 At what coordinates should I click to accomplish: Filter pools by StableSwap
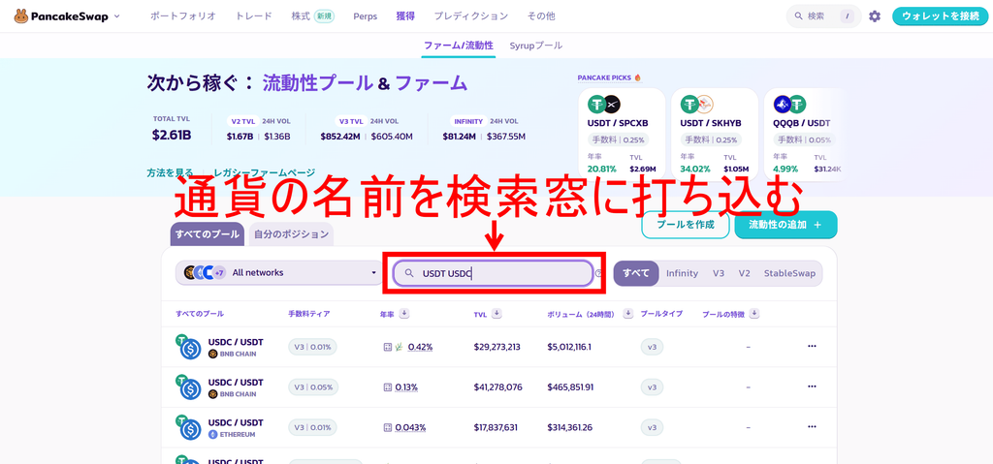(x=789, y=273)
